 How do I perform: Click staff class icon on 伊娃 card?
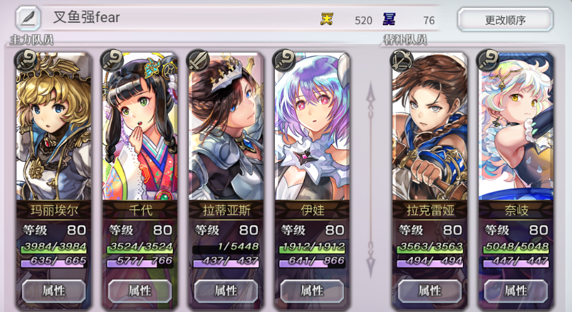(x=284, y=60)
